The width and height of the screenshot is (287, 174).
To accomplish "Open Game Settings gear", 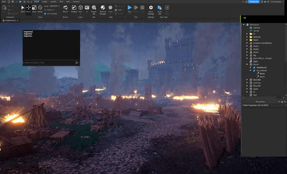I will click(151, 8).
